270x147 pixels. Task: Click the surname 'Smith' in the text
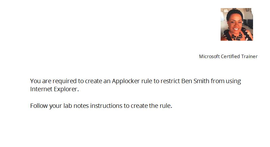click(x=201, y=81)
